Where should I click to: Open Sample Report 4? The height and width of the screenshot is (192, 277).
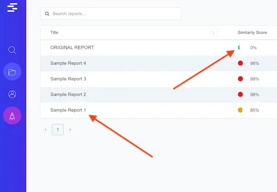[x=68, y=63]
